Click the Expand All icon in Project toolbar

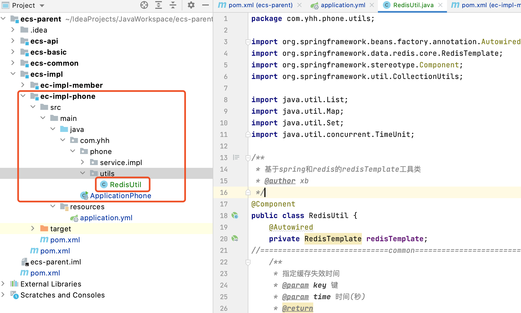pyautogui.click(x=159, y=5)
